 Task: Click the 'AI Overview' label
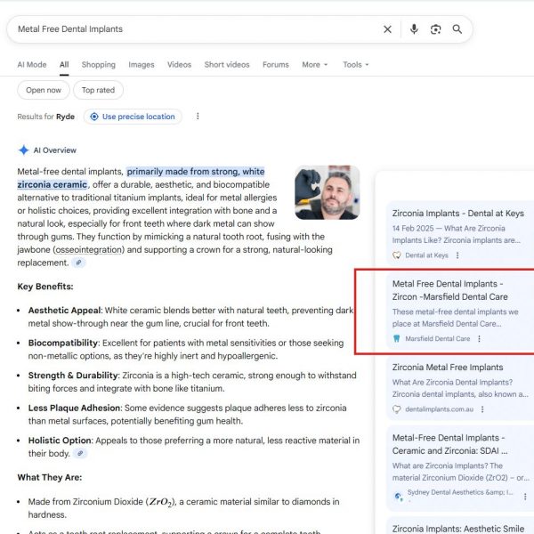(x=55, y=150)
